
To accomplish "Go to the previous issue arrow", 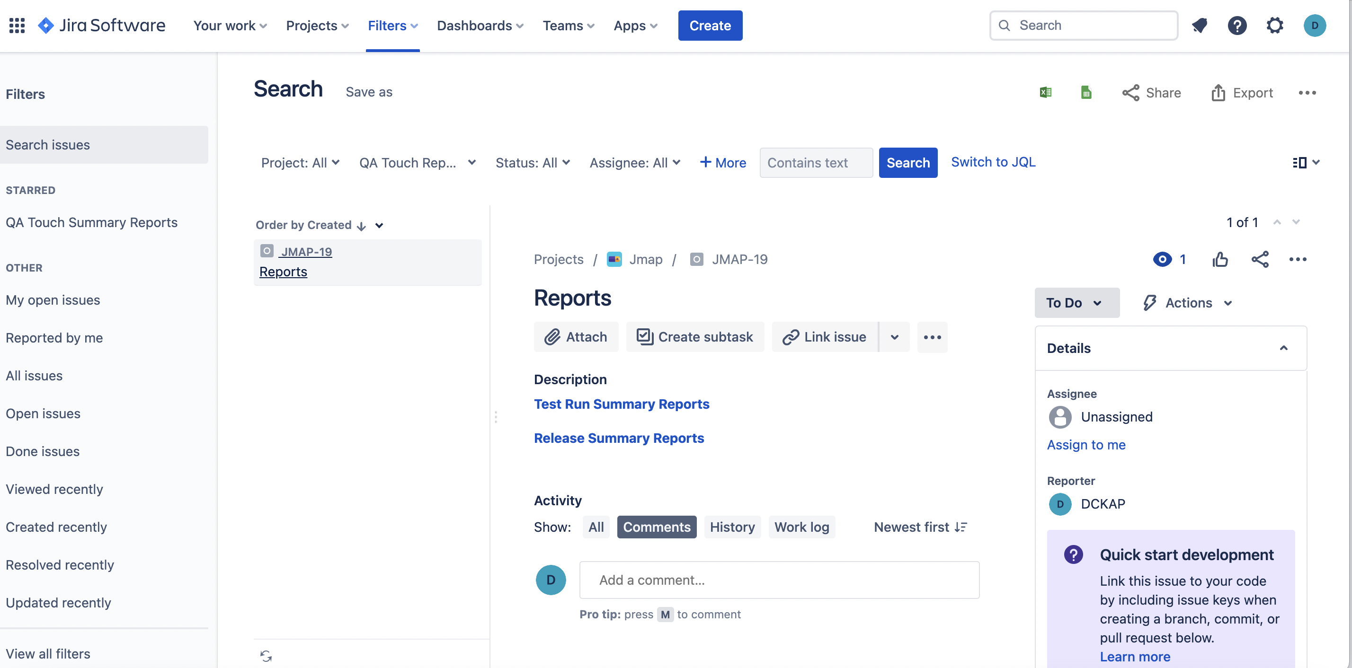I will [1277, 222].
